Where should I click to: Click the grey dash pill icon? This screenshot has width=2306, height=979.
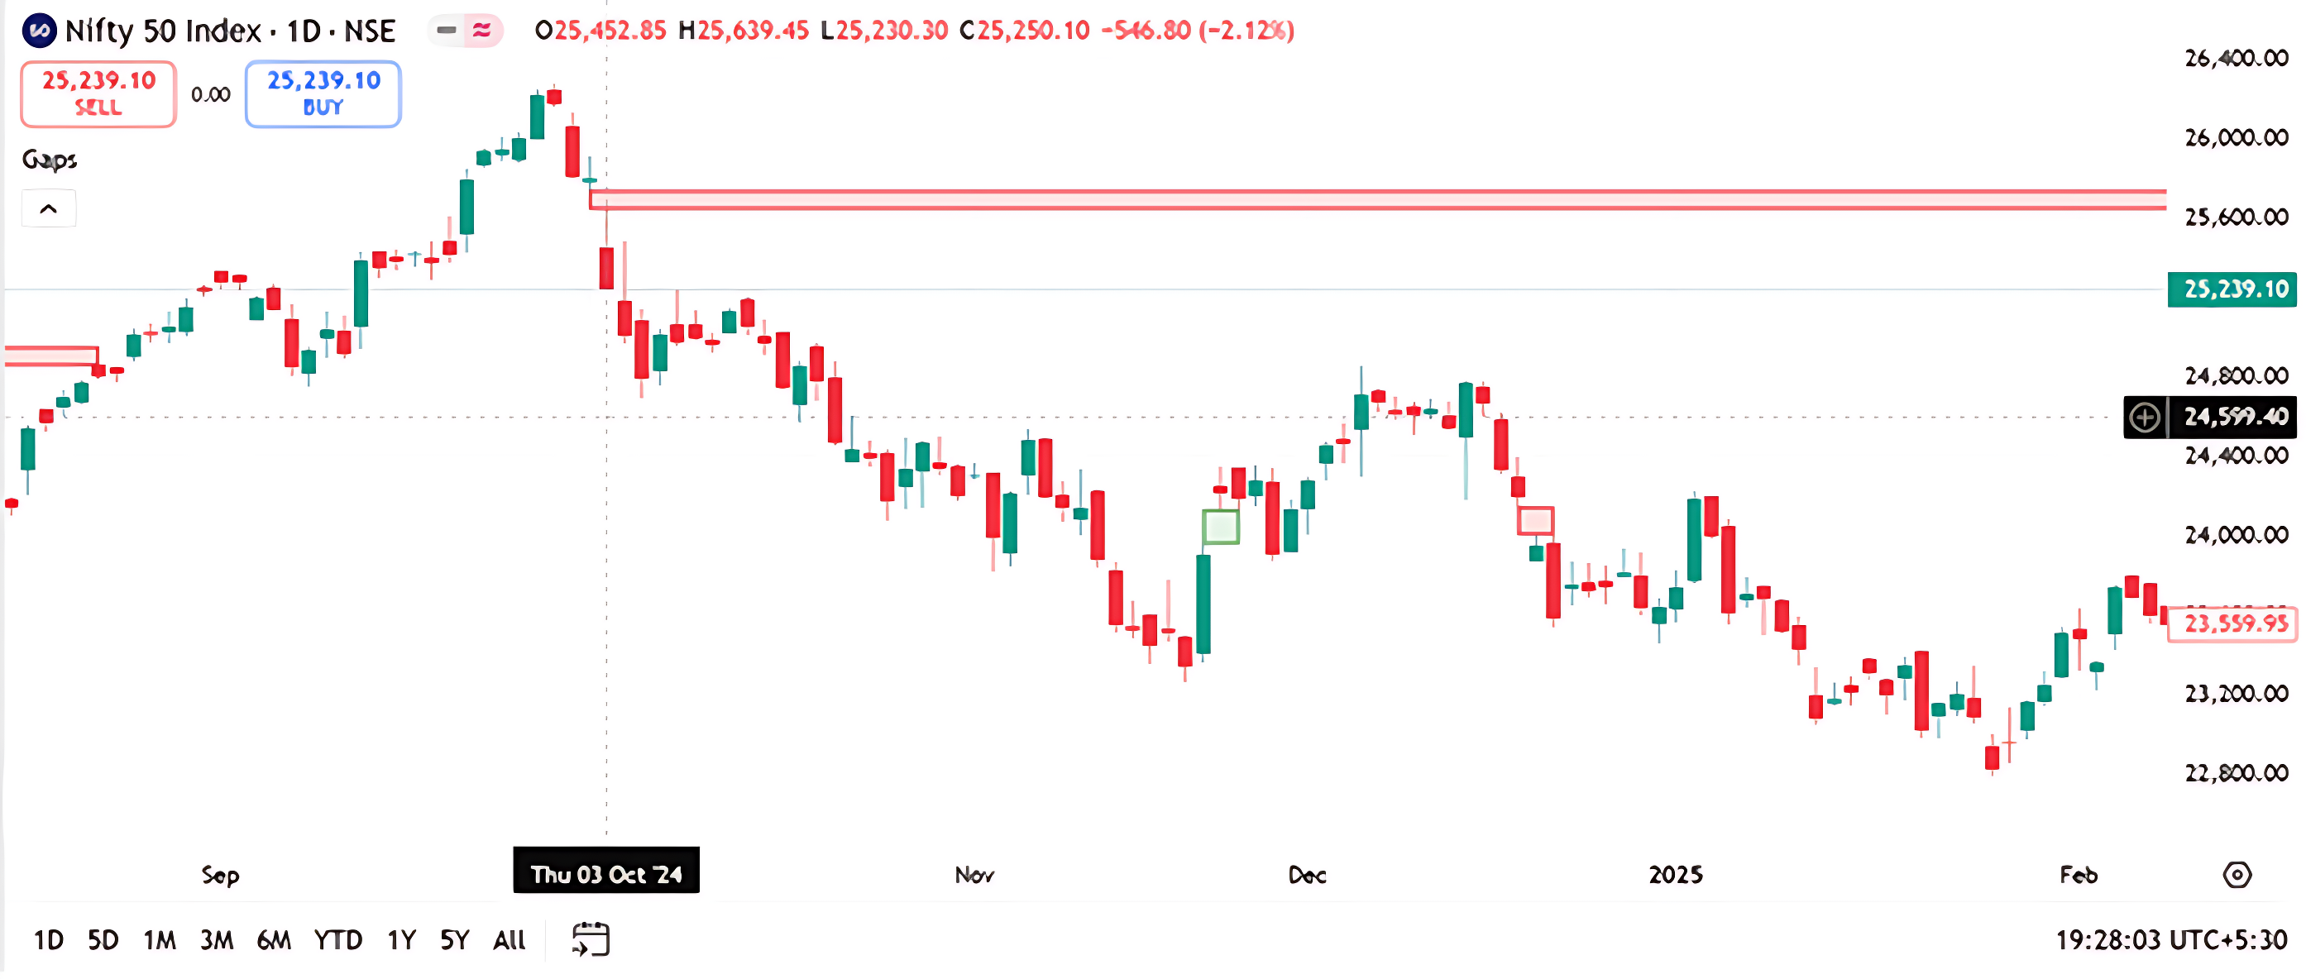(447, 31)
